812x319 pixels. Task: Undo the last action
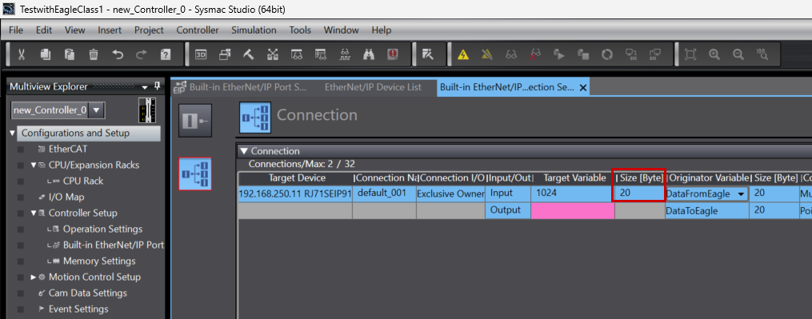tap(118, 54)
